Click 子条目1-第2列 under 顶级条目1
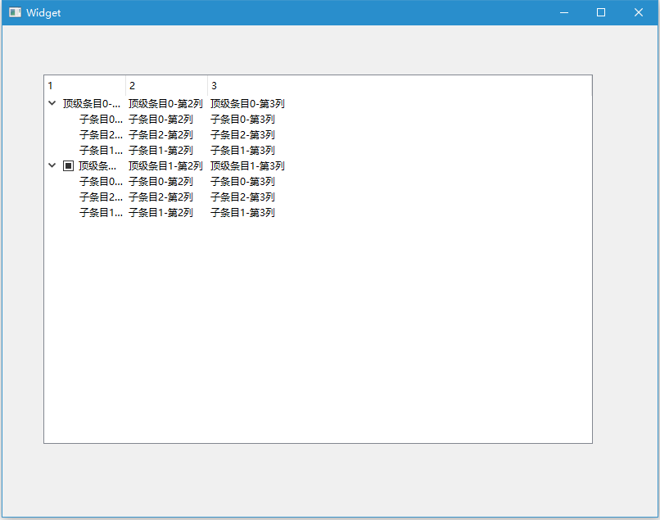Image resolution: width=660 pixels, height=520 pixels. 160,213
